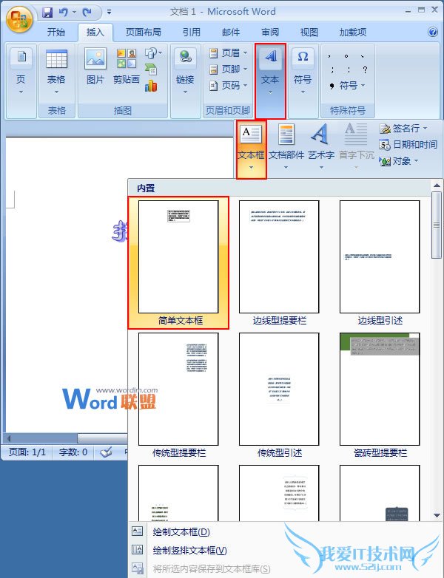Screen dimensions: 444x578
Task: Click the 文本 text group button
Action: (x=270, y=81)
